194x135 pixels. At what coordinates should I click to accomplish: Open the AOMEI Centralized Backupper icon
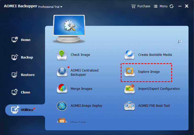point(62,72)
